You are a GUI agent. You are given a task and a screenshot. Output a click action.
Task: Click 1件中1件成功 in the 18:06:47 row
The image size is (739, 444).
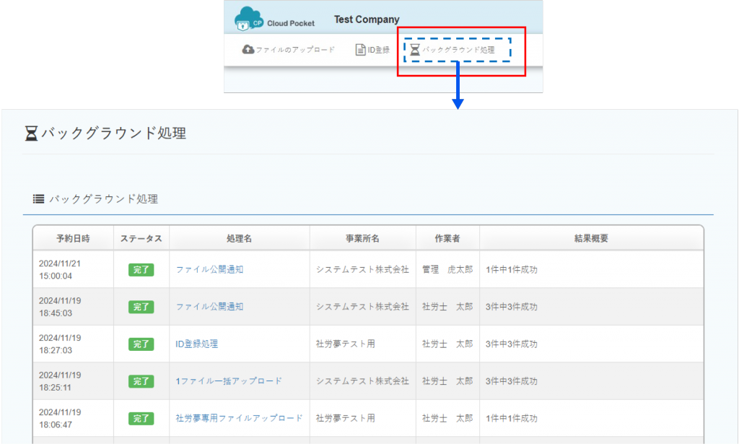[x=512, y=418]
